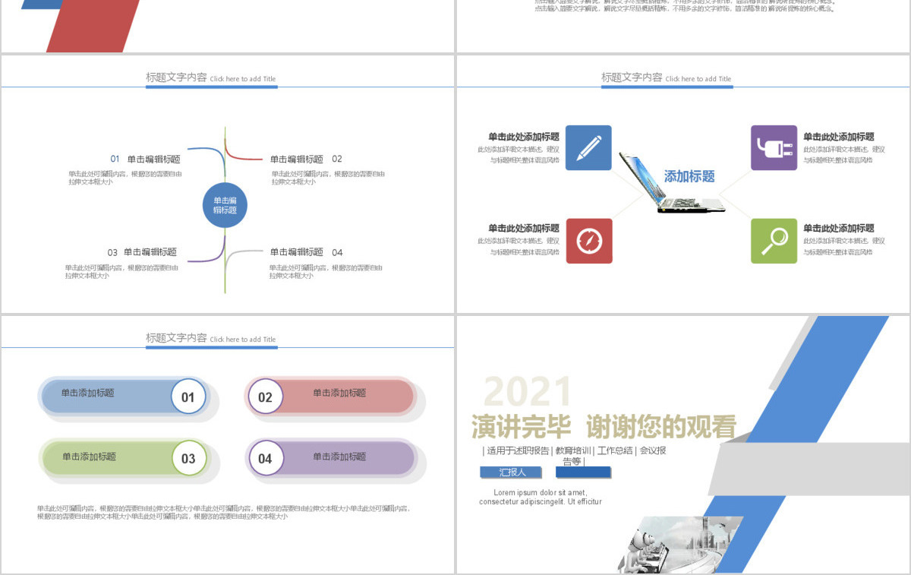911x575 pixels.
Task: Click the 演讲完毕 谢谢您的观看 headline
Action: [604, 427]
